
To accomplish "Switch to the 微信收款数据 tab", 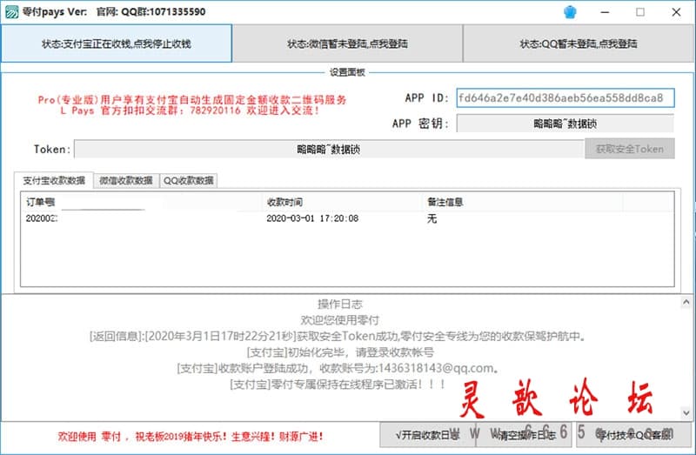I will pos(126,180).
